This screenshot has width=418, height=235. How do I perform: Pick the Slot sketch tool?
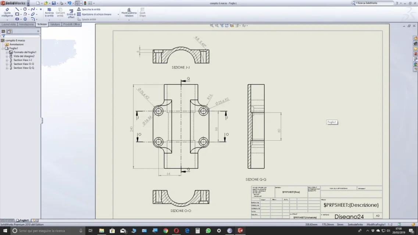(17, 19)
